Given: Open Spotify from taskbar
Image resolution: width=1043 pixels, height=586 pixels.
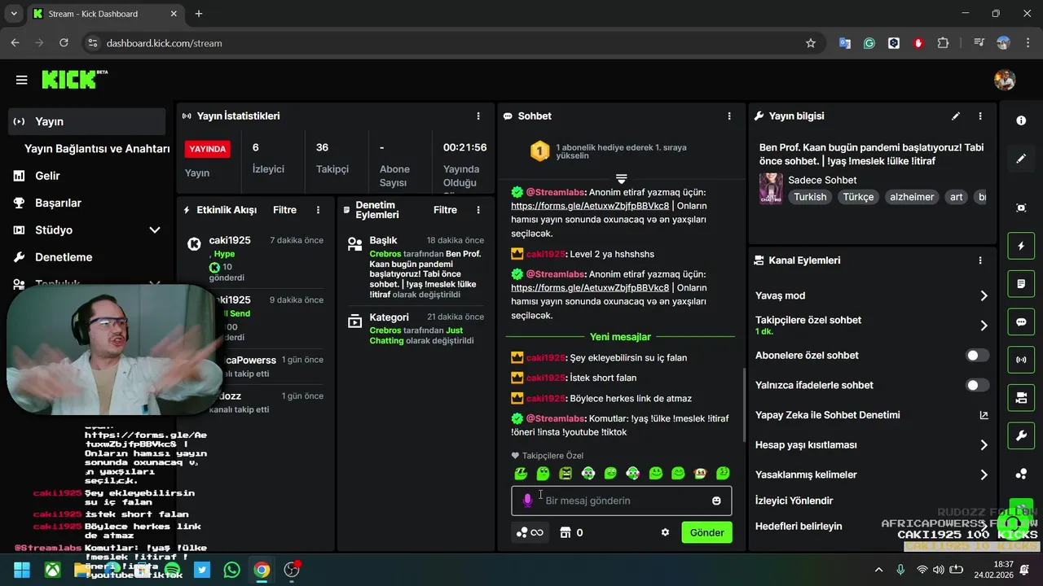Looking at the screenshot, I should (172, 570).
